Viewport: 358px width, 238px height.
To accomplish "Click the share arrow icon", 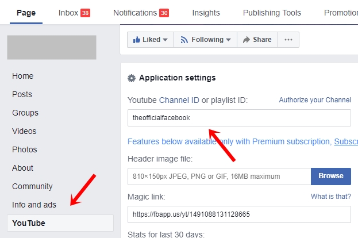I will tap(247, 40).
